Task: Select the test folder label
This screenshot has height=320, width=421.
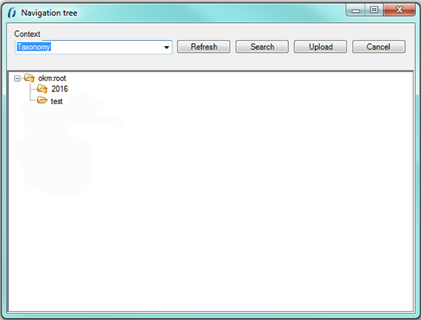Action: (57, 101)
